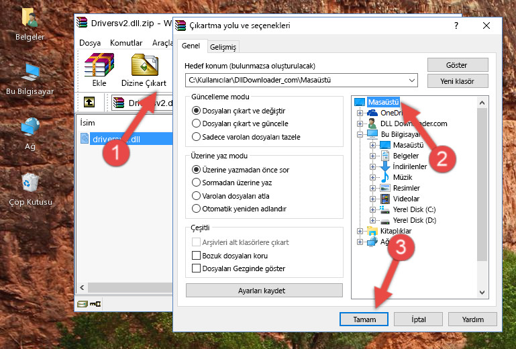The height and width of the screenshot is (349, 516).
Task: Select 'Sormadan üzerine yaz' option
Action: pos(196,183)
